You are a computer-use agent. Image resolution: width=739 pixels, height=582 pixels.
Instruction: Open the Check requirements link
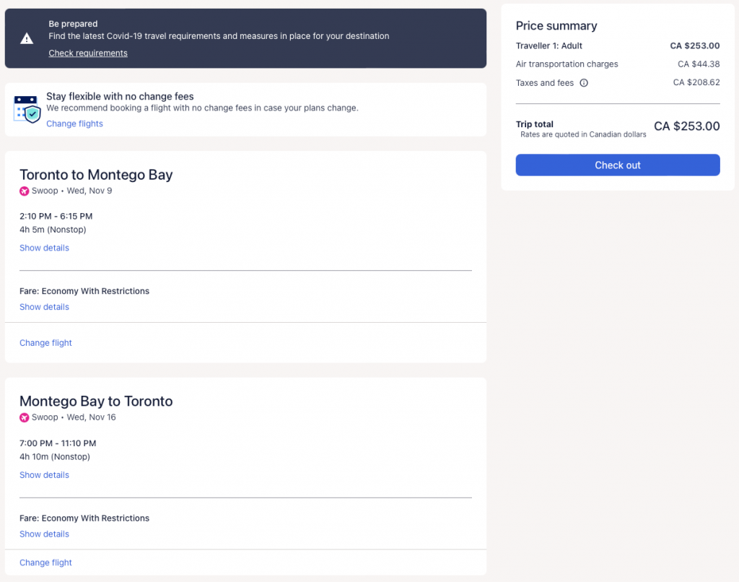tap(88, 53)
